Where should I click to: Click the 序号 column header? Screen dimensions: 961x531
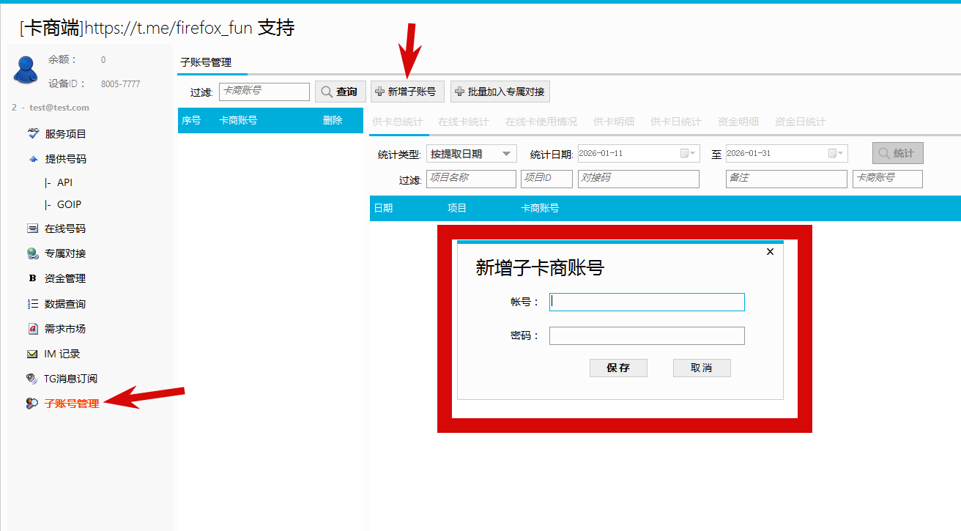click(191, 120)
